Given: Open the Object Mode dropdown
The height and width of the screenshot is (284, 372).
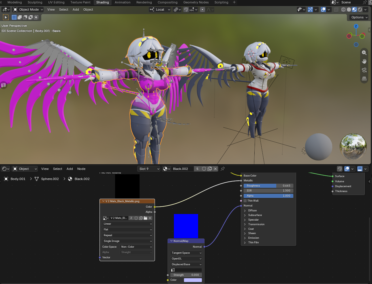Looking at the screenshot, I should [x=28, y=10].
